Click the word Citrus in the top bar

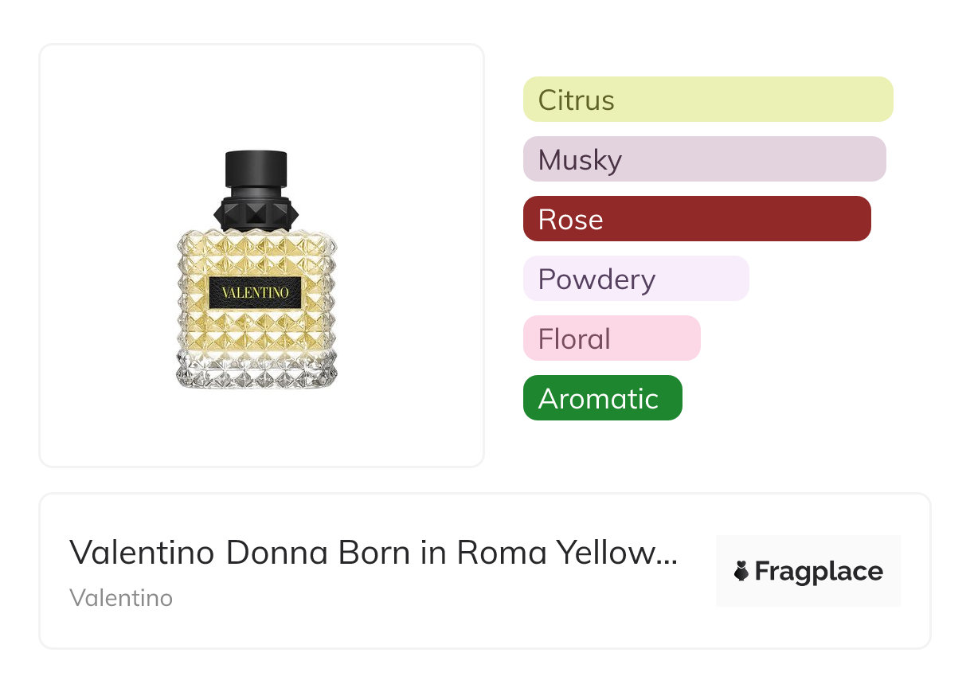pos(576,100)
